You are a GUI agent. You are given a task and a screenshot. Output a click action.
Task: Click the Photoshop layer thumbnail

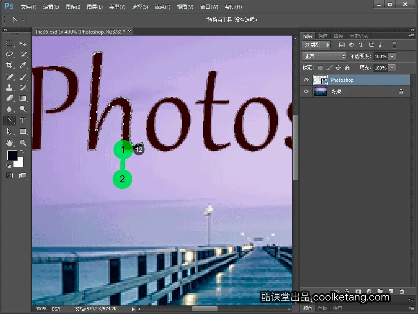tap(320, 80)
